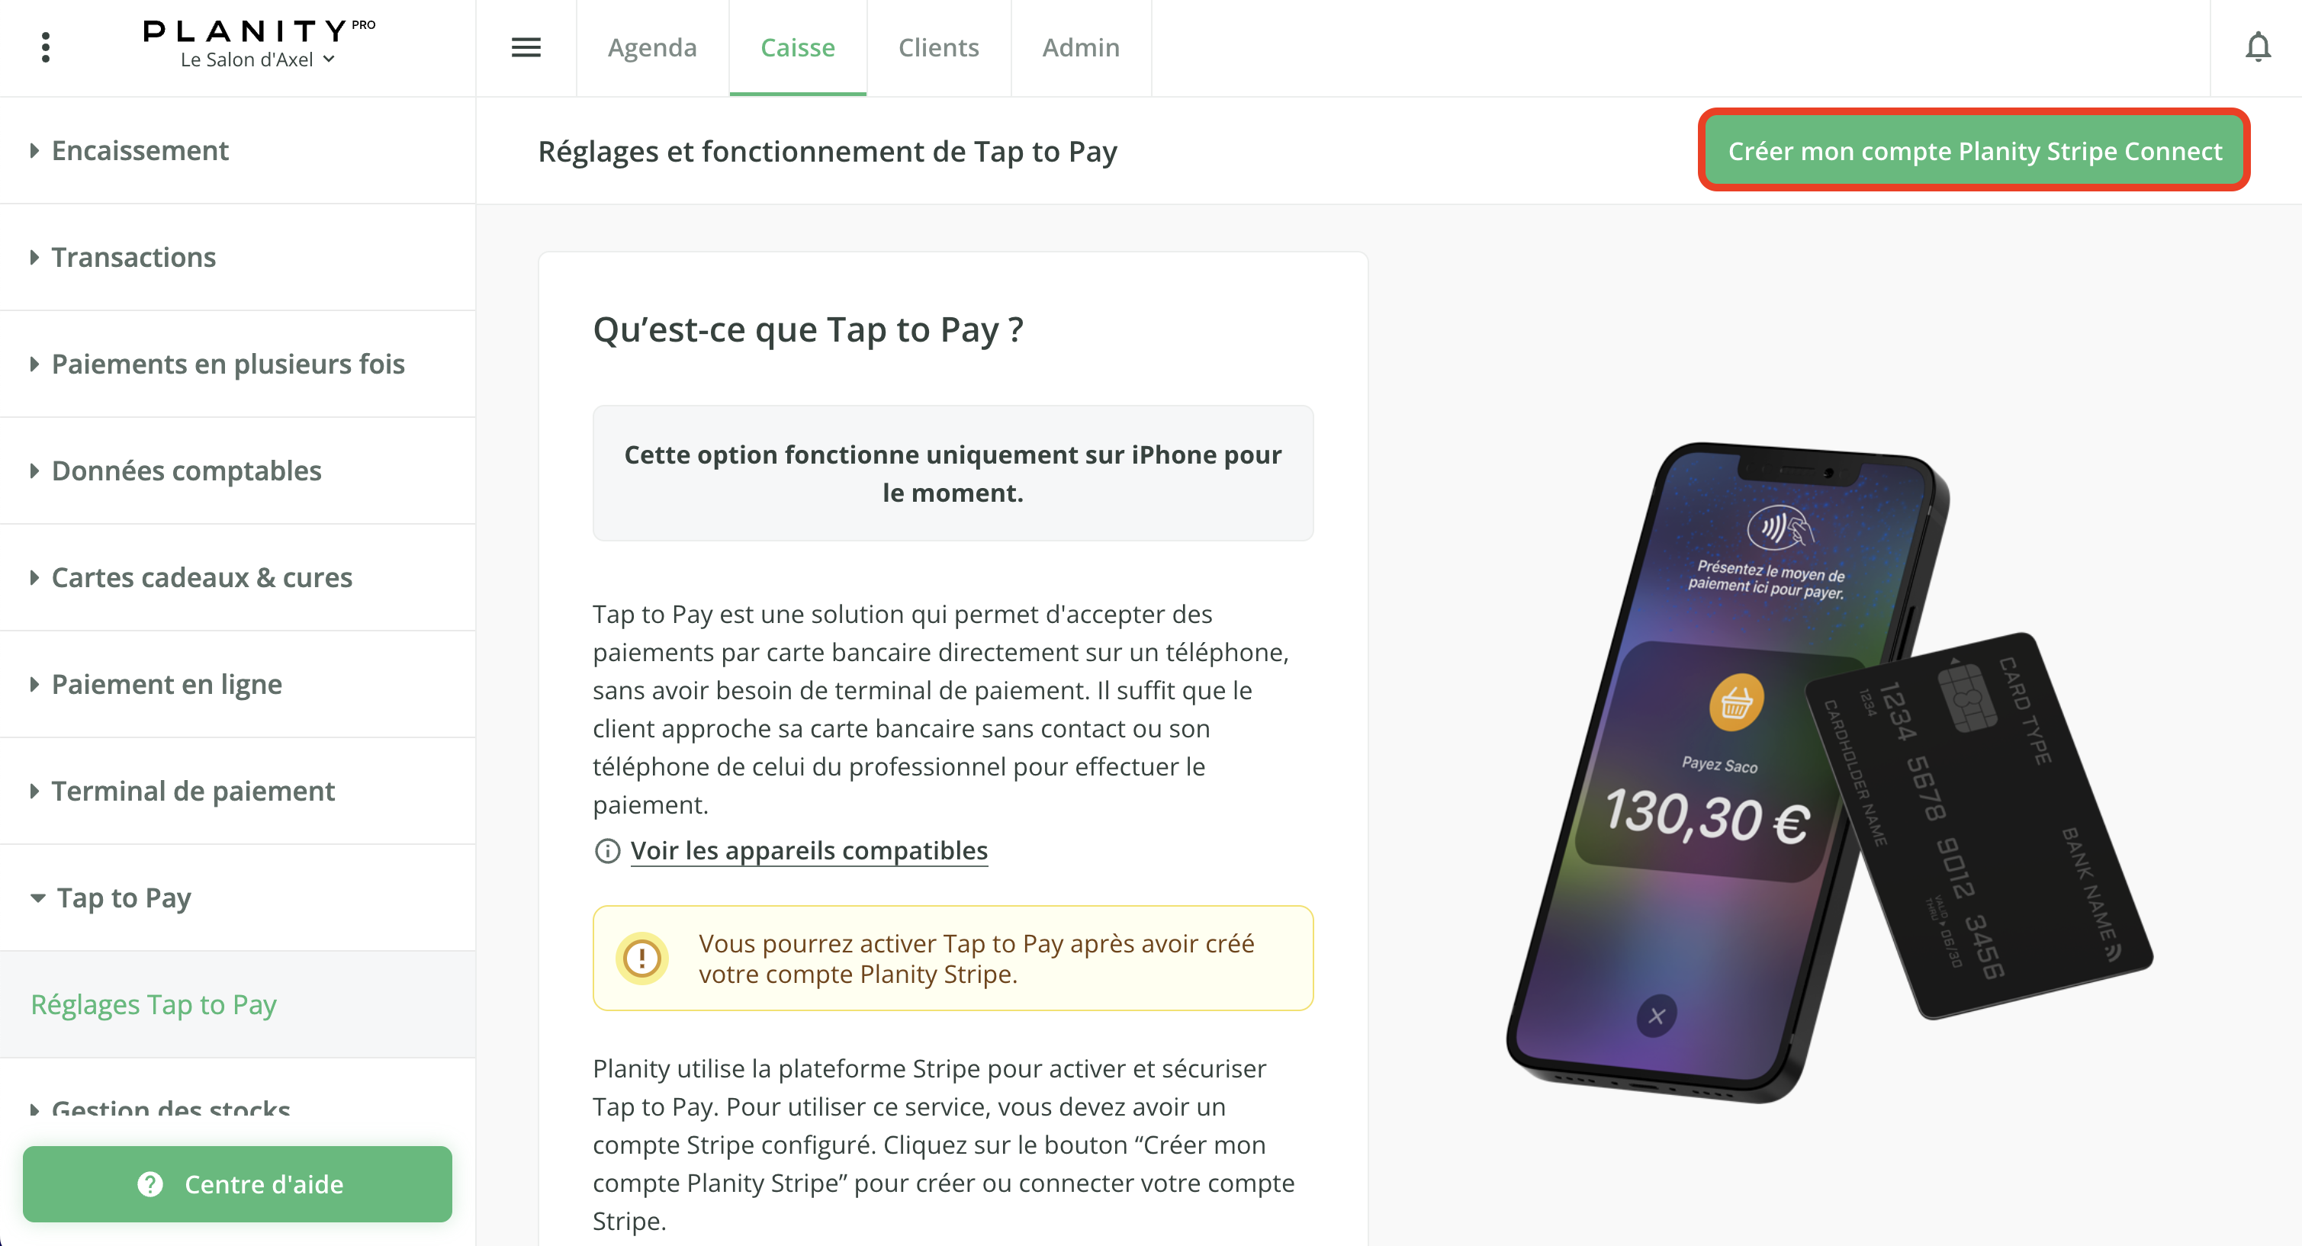
Task: Open notifications bell icon
Action: [2257, 47]
